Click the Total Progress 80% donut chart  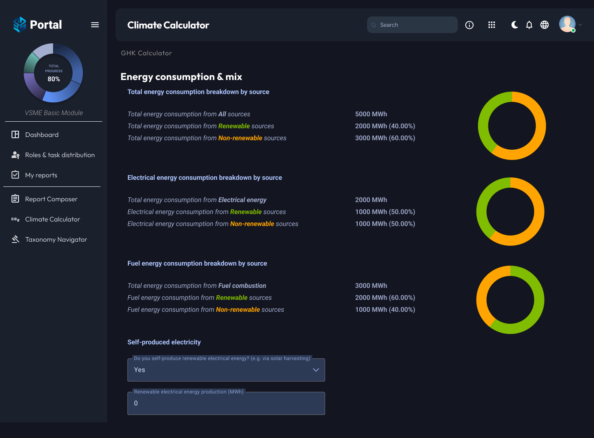click(x=53, y=73)
